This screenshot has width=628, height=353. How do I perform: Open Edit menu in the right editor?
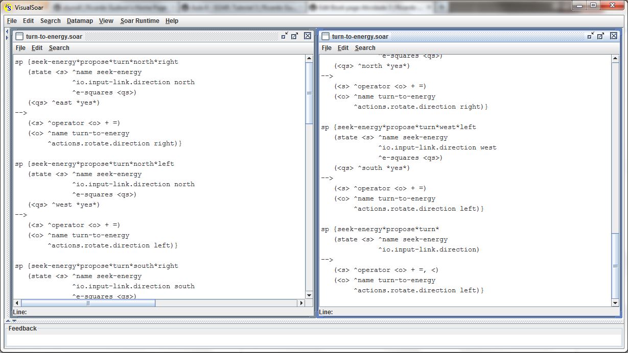(343, 48)
